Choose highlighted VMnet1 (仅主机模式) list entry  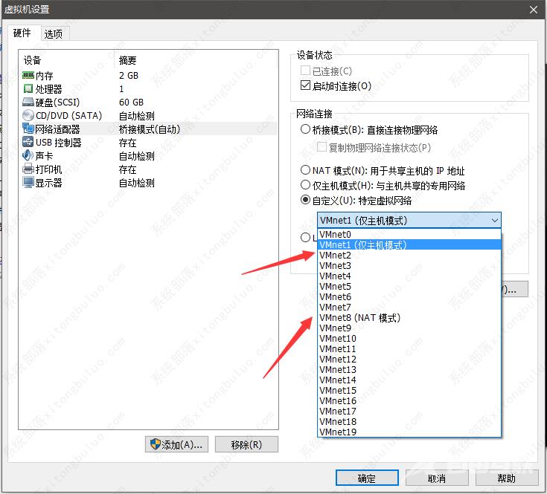[409, 244]
